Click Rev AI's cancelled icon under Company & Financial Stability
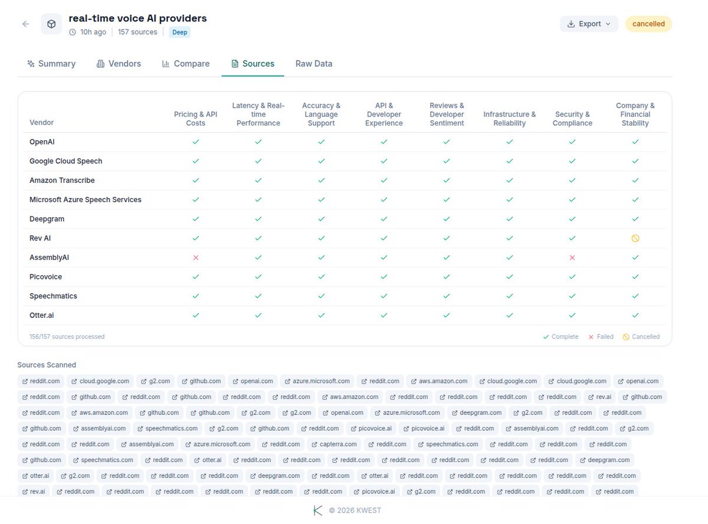 tap(635, 238)
